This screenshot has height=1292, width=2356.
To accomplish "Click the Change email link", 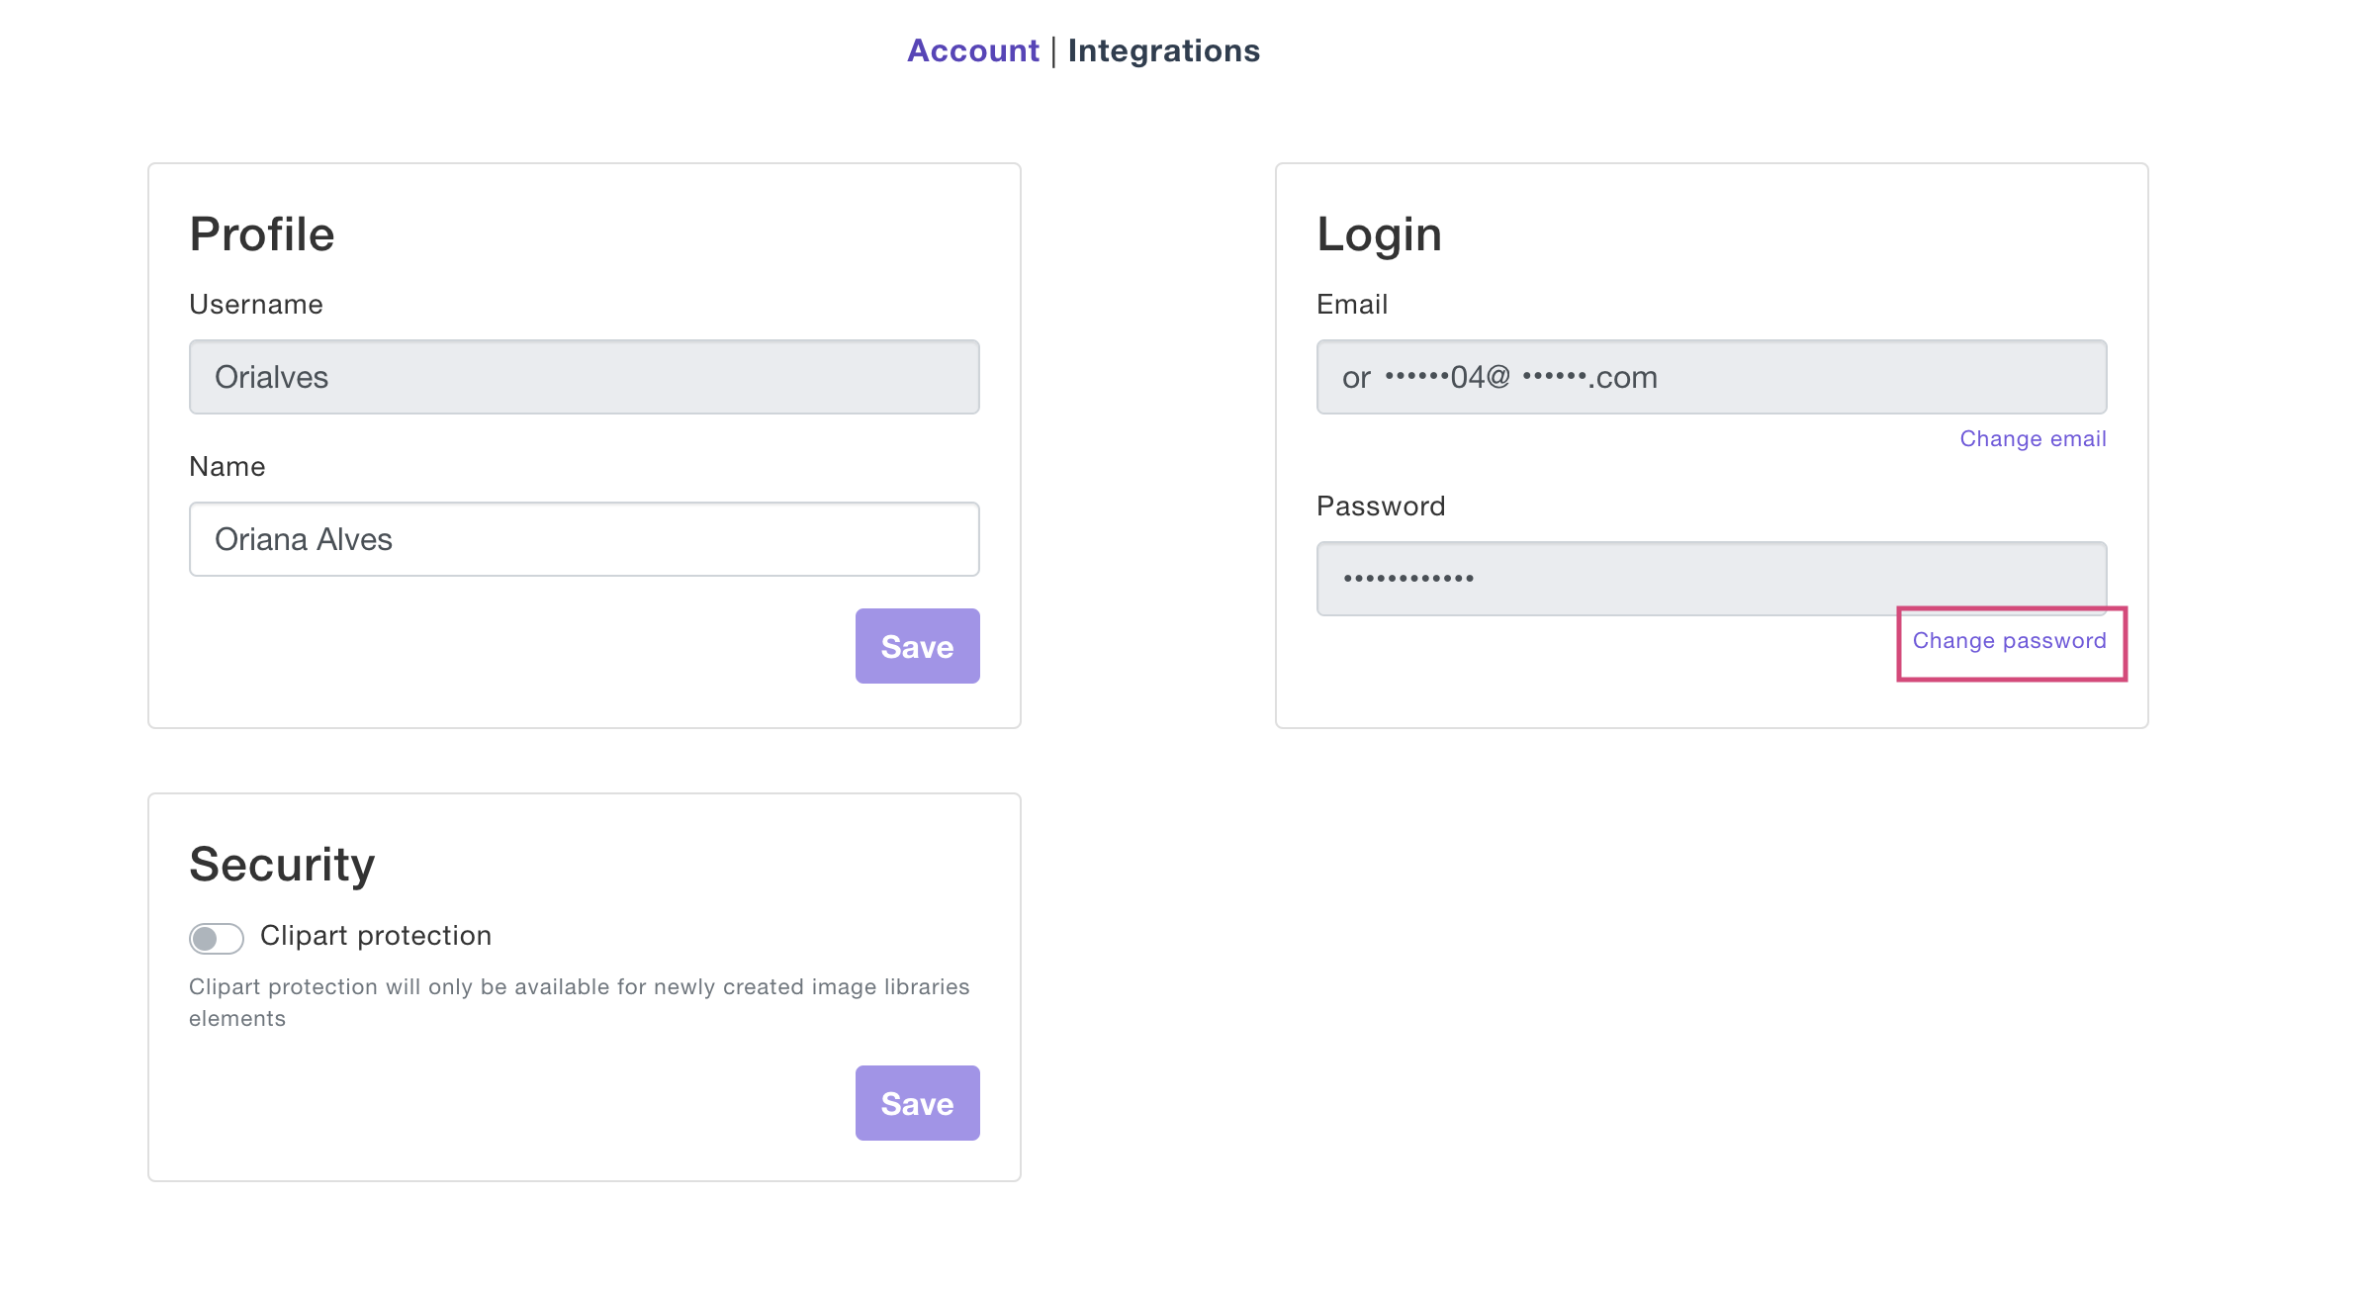I will tap(2033, 439).
